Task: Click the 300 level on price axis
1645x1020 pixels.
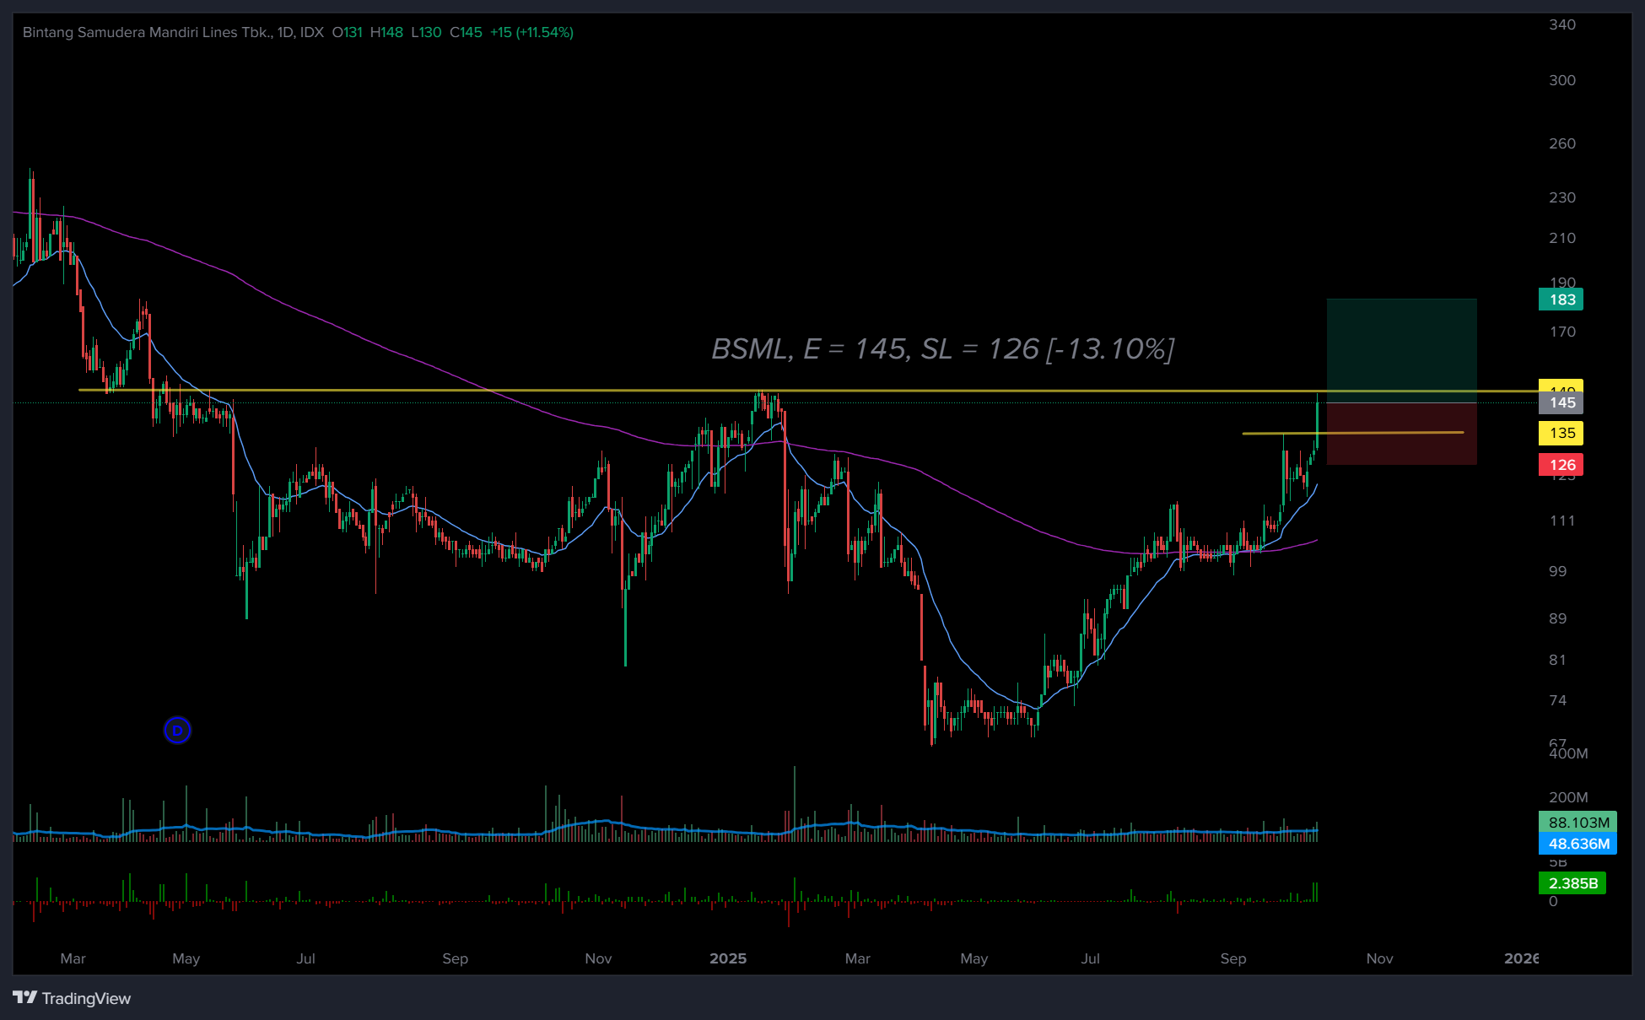Action: pos(1561,80)
